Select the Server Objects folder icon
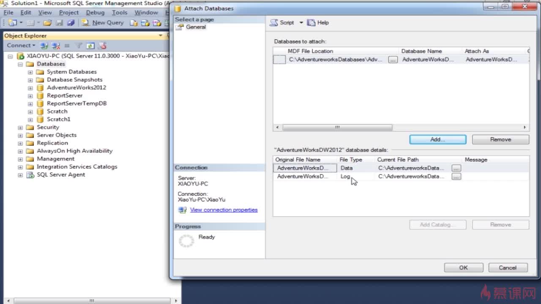 [x=30, y=135]
